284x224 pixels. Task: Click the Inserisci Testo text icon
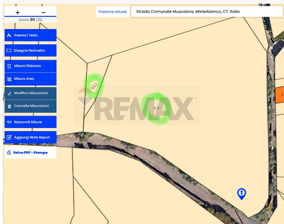tap(9, 35)
